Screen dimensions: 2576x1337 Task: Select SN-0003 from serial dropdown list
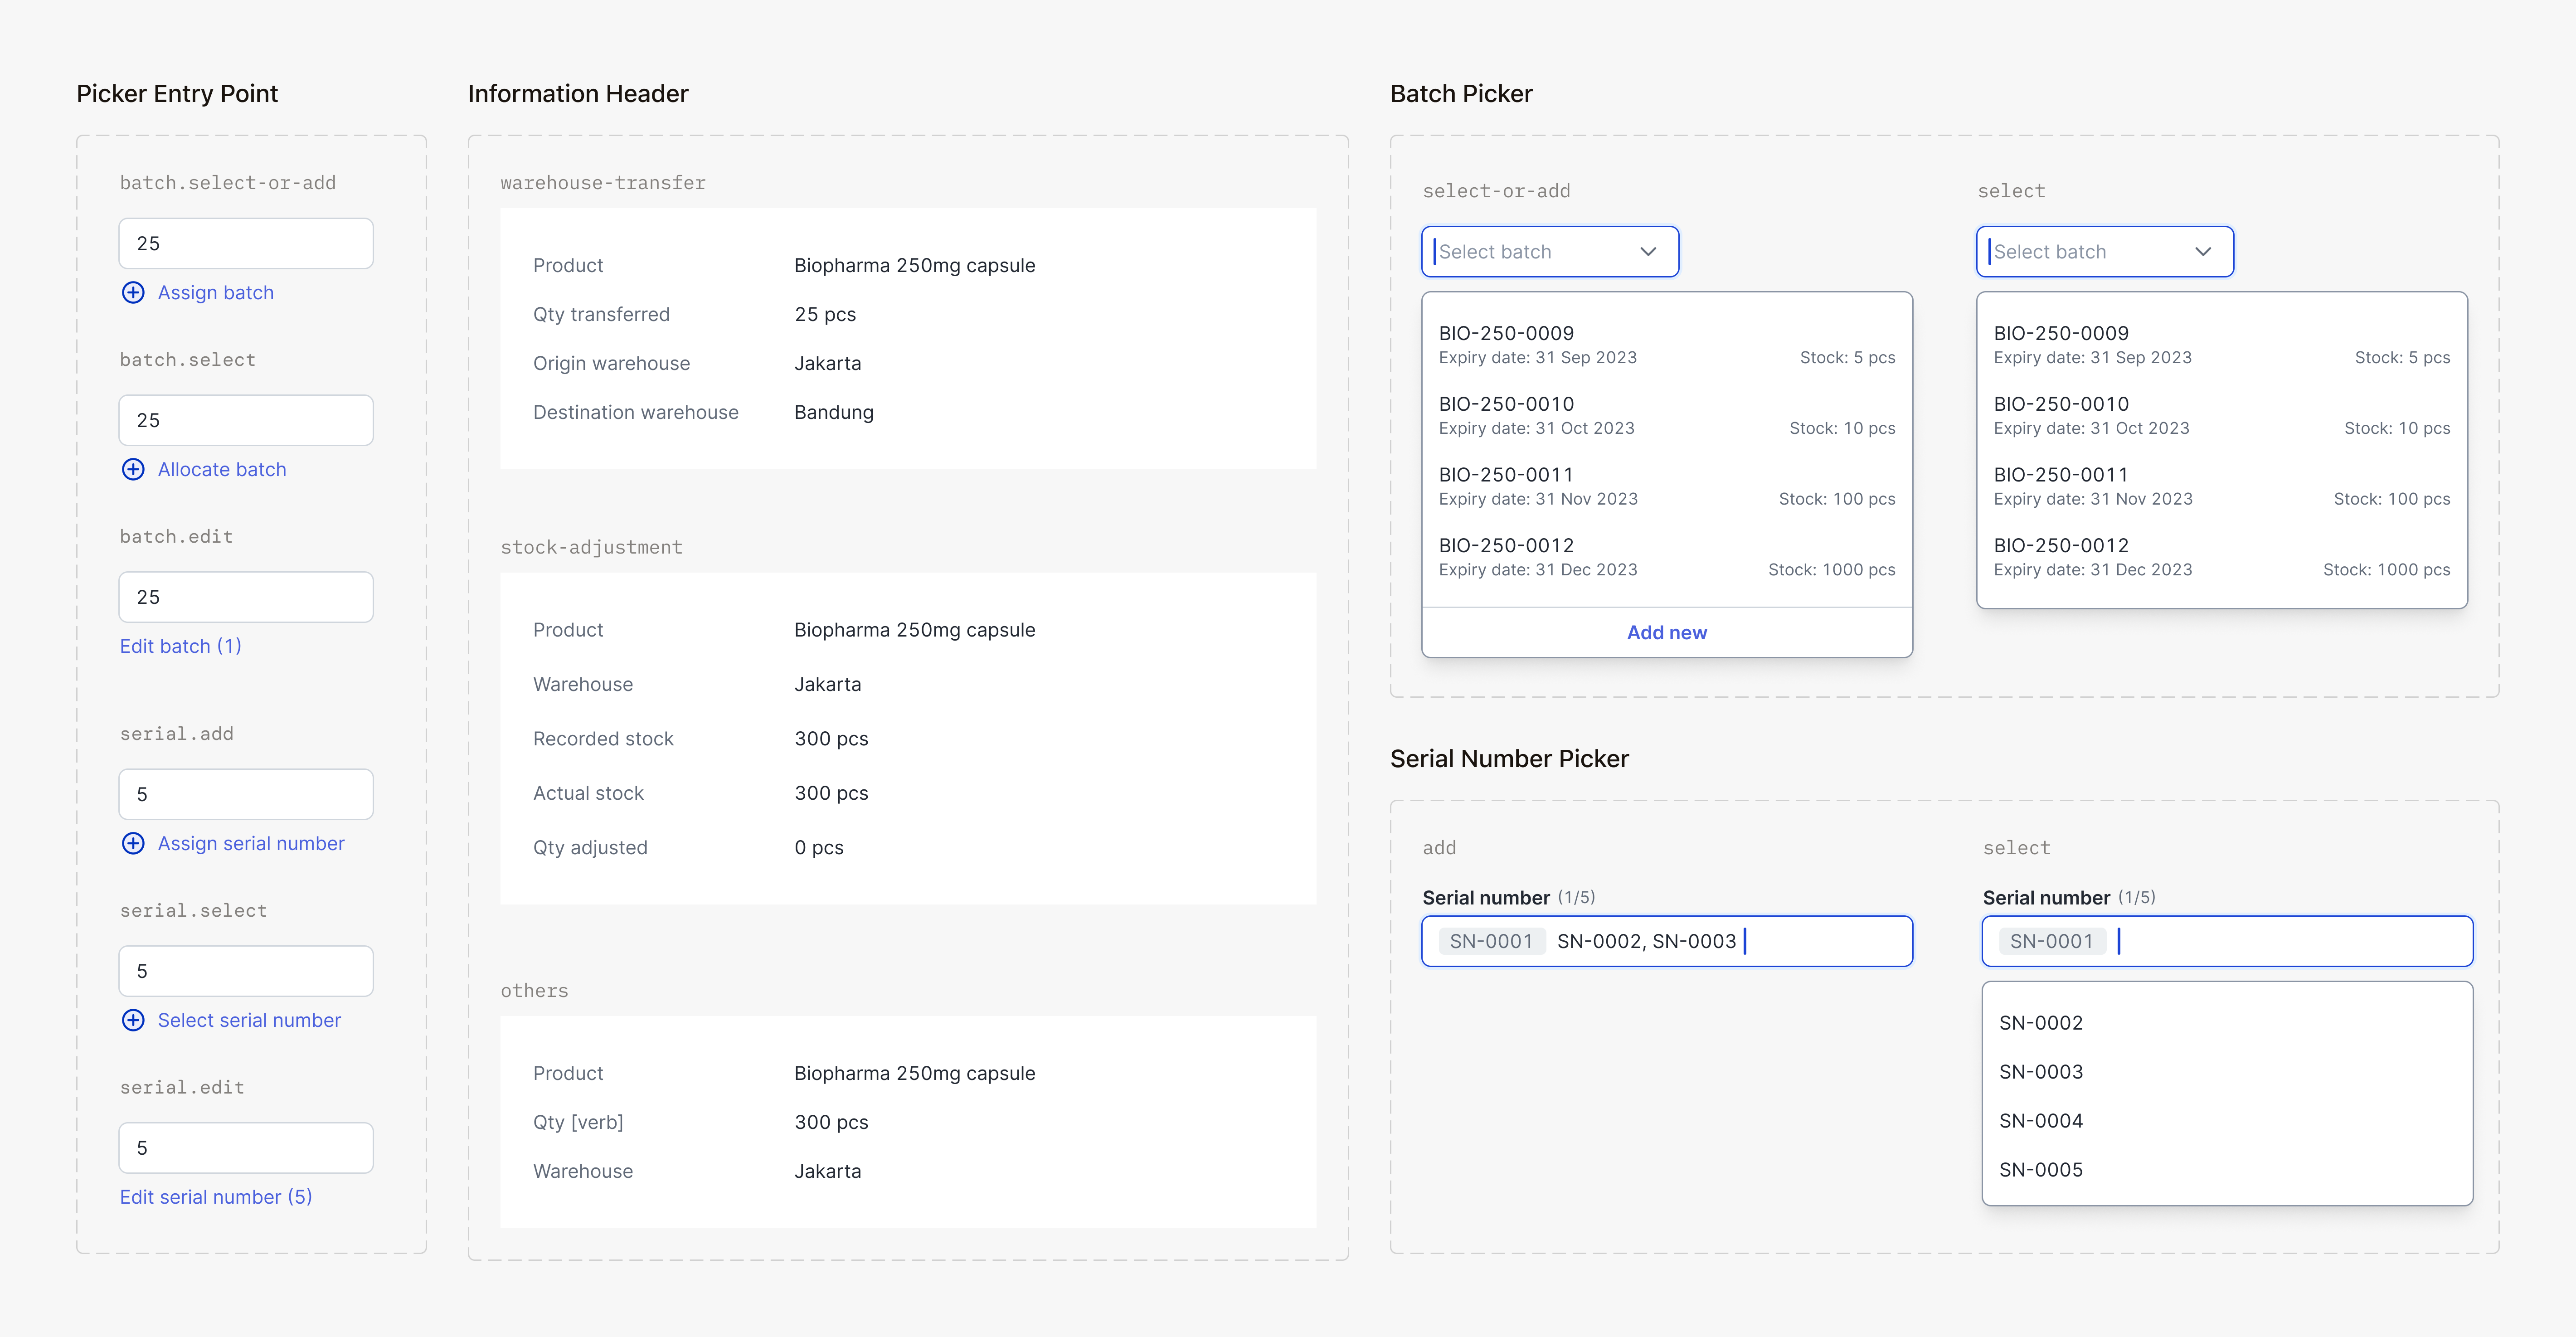pos(2227,1071)
